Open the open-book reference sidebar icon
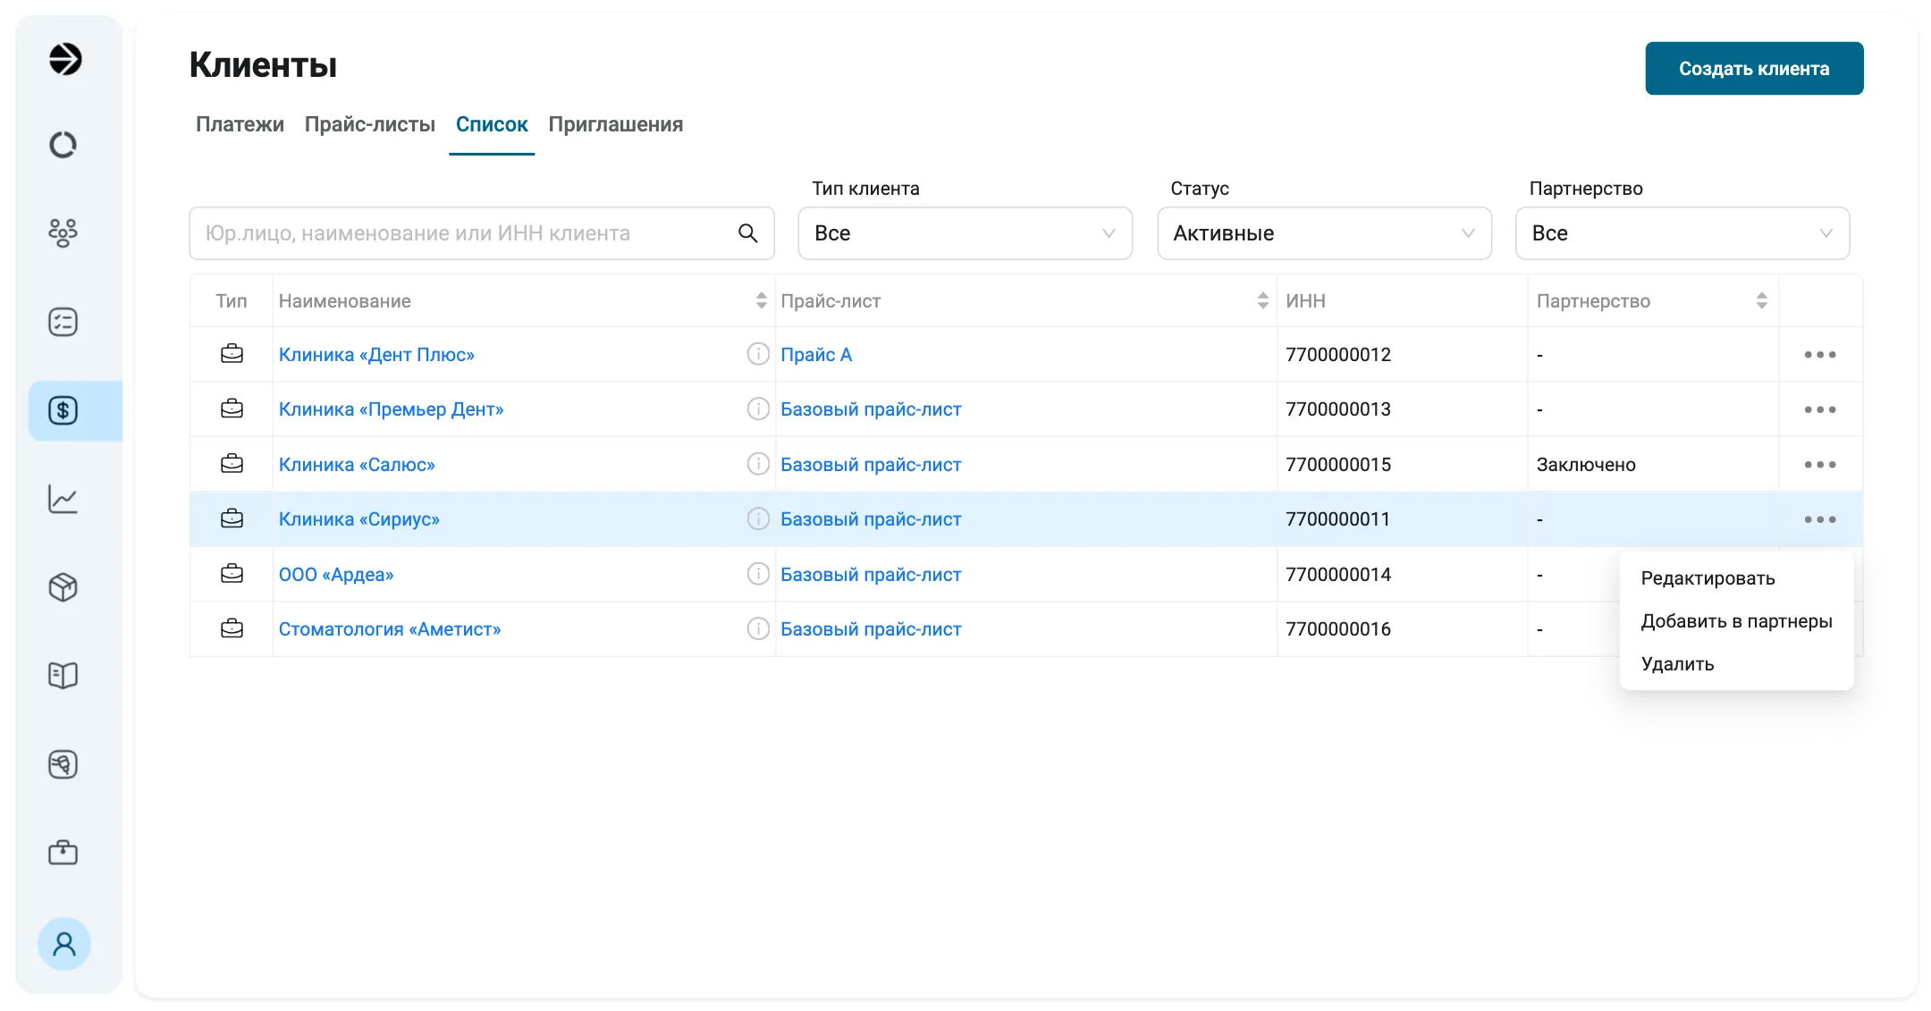 pyautogui.click(x=63, y=675)
